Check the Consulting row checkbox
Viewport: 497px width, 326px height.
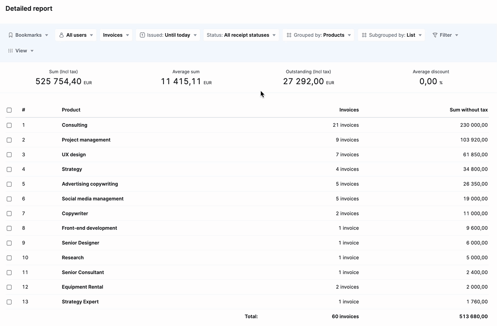coord(9,125)
